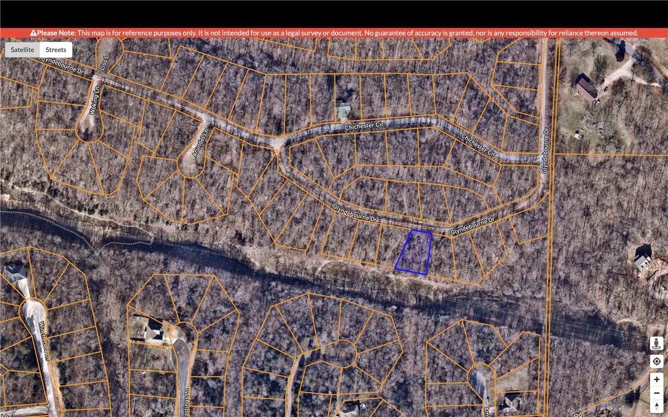
Task: Click the locate-me crosshair icon
Action: click(x=657, y=362)
